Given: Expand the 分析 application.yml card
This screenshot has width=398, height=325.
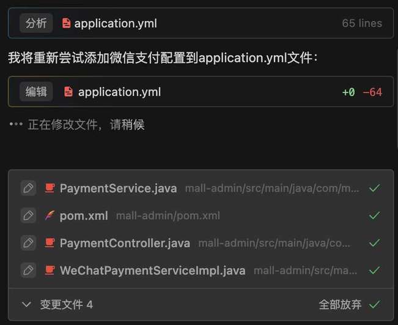Looking at the screenshot, I should pyautogui.click(x=201, y=23).
